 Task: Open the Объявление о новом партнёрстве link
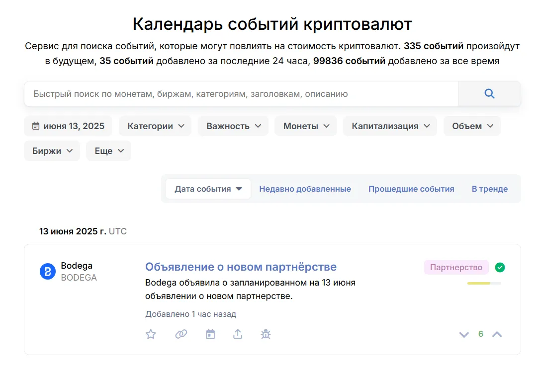point(241,267)
